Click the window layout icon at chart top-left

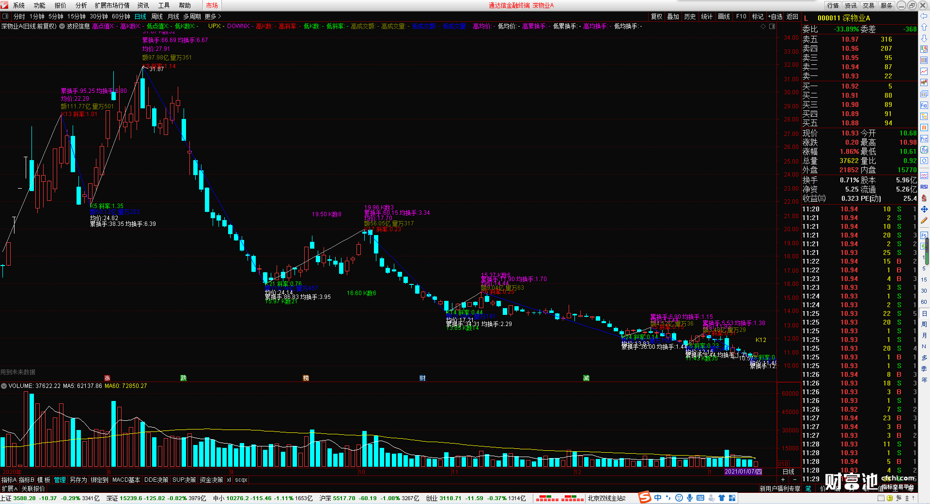[5, 16]
